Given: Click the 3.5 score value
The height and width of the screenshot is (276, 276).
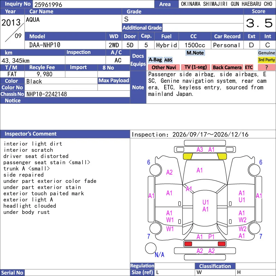Looking at the screenshot, I should 259,23.
